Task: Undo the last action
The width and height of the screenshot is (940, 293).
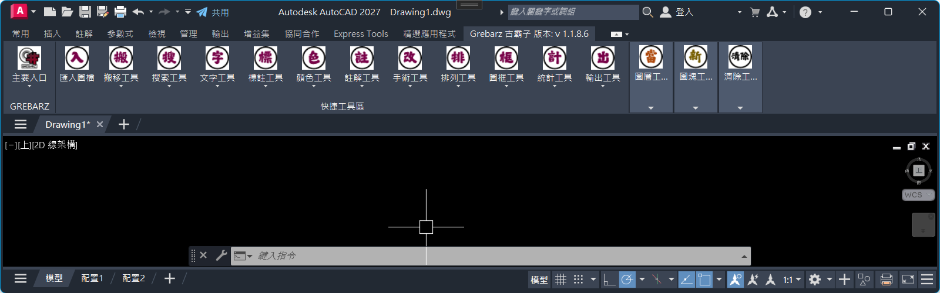Action: click(x=138, y=12)
